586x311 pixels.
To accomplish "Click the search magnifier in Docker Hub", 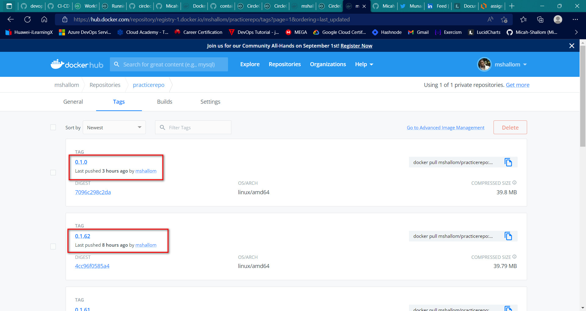I will tap(117, 64).
